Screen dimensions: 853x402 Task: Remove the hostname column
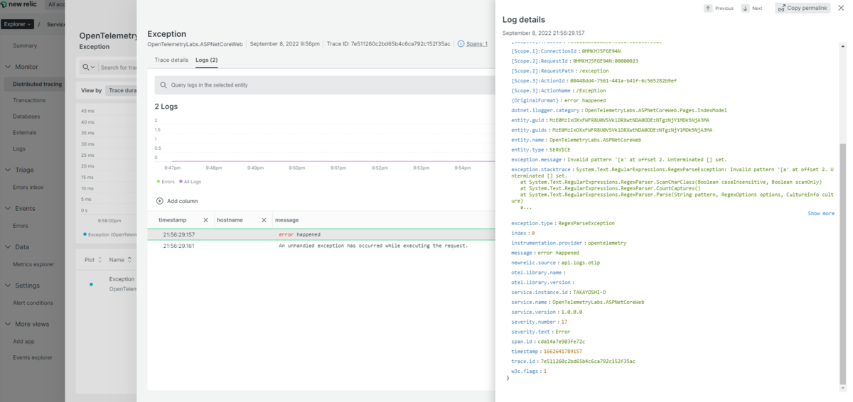(264, 220)
